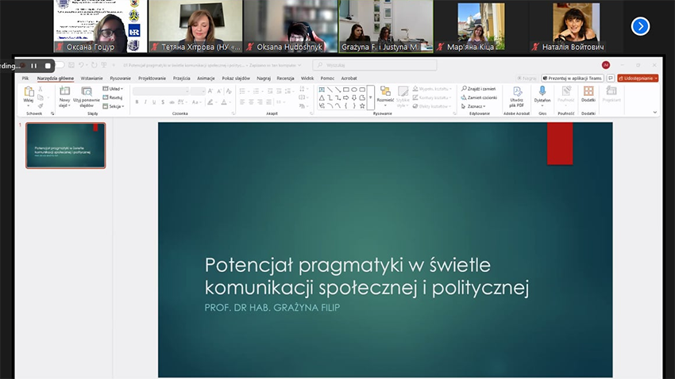The height and width of the screenshot is (379, 675).
Task: Expand the Sekcja dropdown
Action: click(x=115, y=106)
